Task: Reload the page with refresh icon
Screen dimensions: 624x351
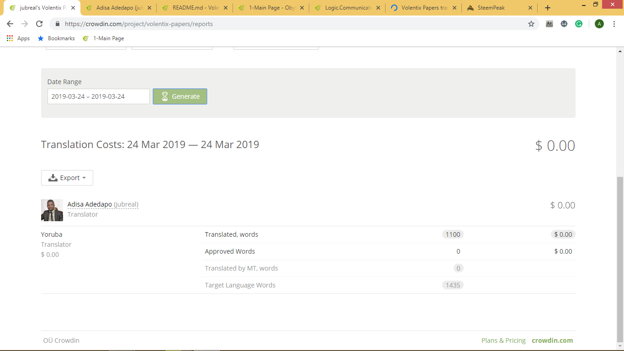Action: pos(39,24)
